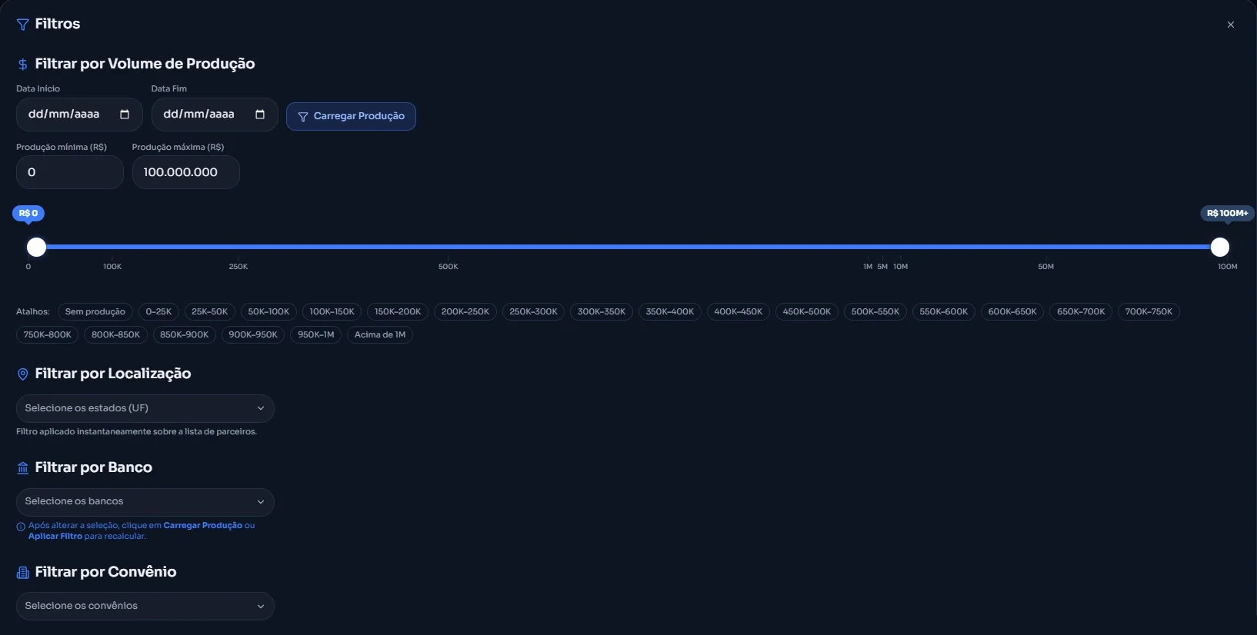Select the 700K-750K shortcut chip
This screenshot has width=1257, height=635.
pos(1149,311)
